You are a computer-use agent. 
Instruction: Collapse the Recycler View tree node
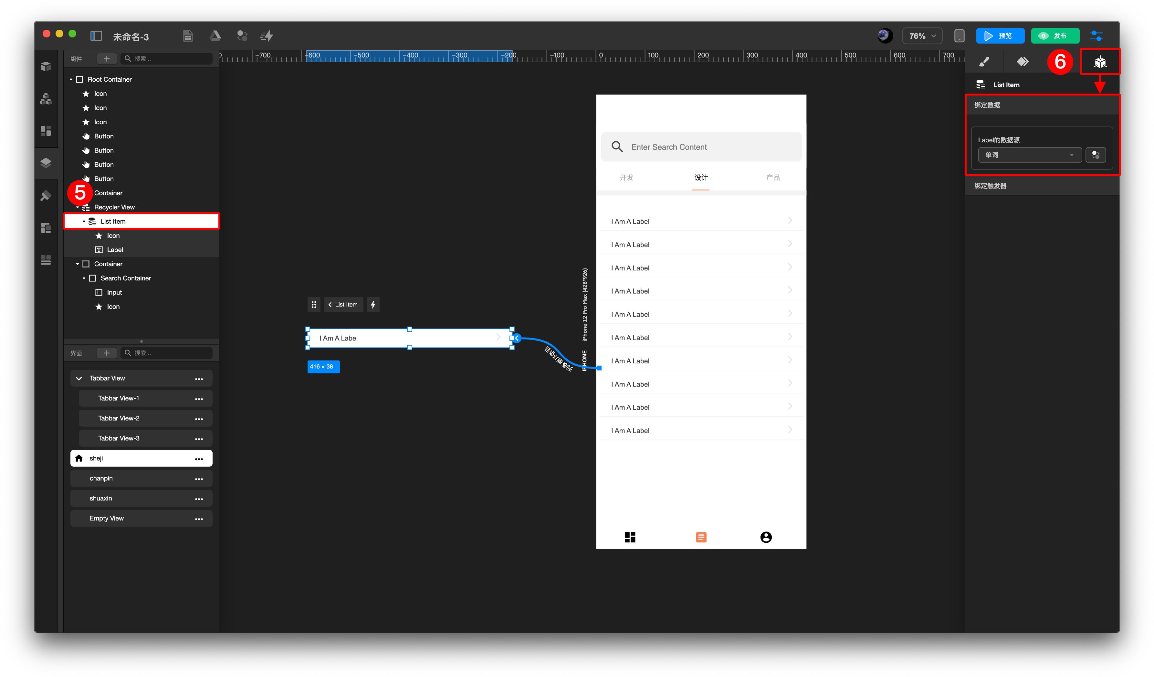[x=78, y=207]
